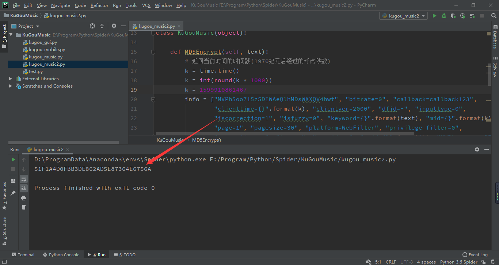Open the Refactor menu
This screenshot has height=265, width=499.
(x=99, y=5)
